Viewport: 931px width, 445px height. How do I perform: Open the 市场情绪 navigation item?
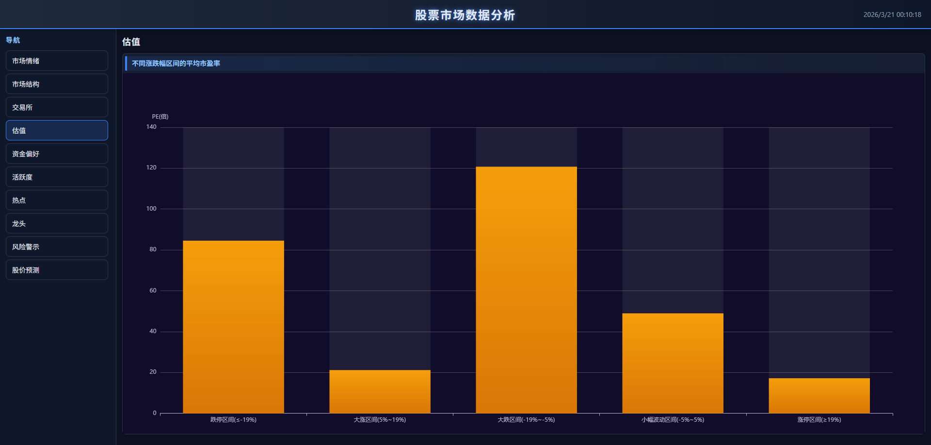(57, 61)
